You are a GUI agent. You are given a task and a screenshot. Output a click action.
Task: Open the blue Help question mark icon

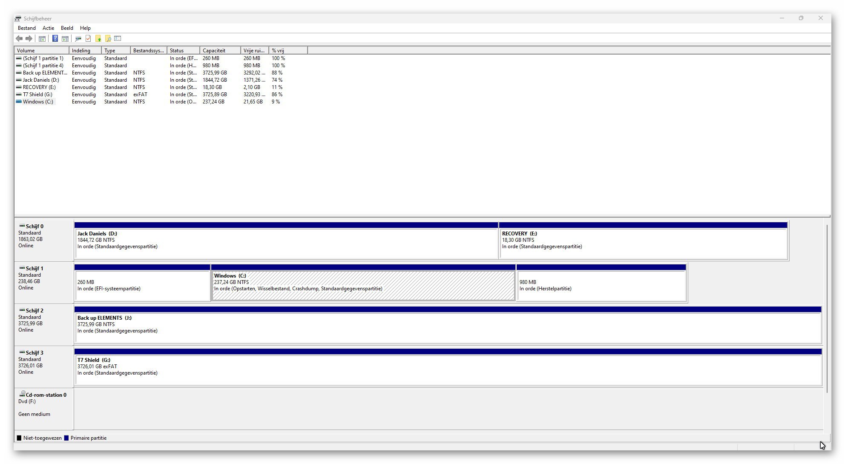click(x=55, y=39)
